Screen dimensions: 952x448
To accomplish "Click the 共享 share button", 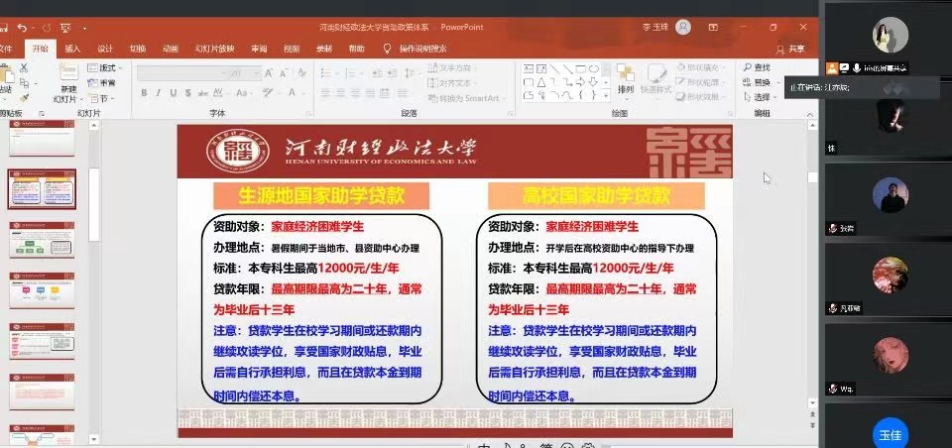I will tap(790, 50).
